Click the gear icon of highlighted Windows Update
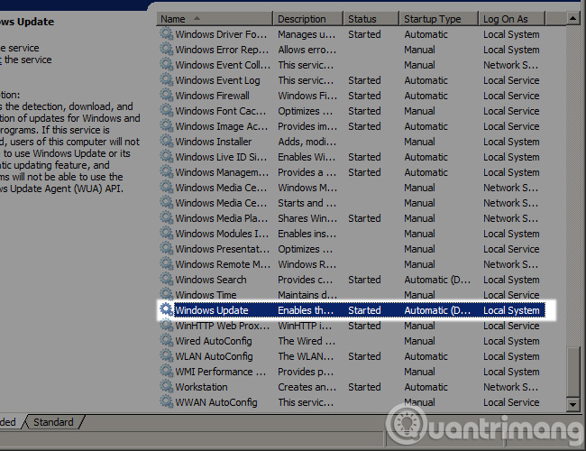586x451 pixels. pyautogui.click(x=166, y=310)
